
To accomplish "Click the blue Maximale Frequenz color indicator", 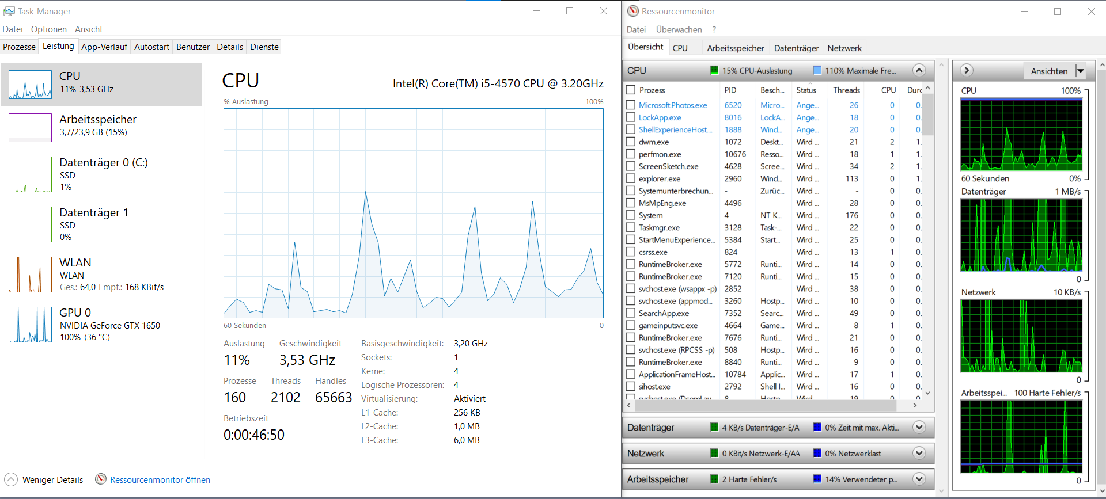I will click(x=817, y=70).
